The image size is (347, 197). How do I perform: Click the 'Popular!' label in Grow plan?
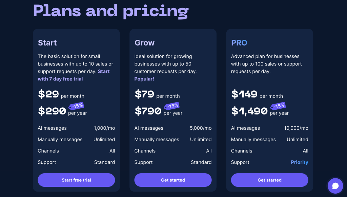(x=144, y=79)
